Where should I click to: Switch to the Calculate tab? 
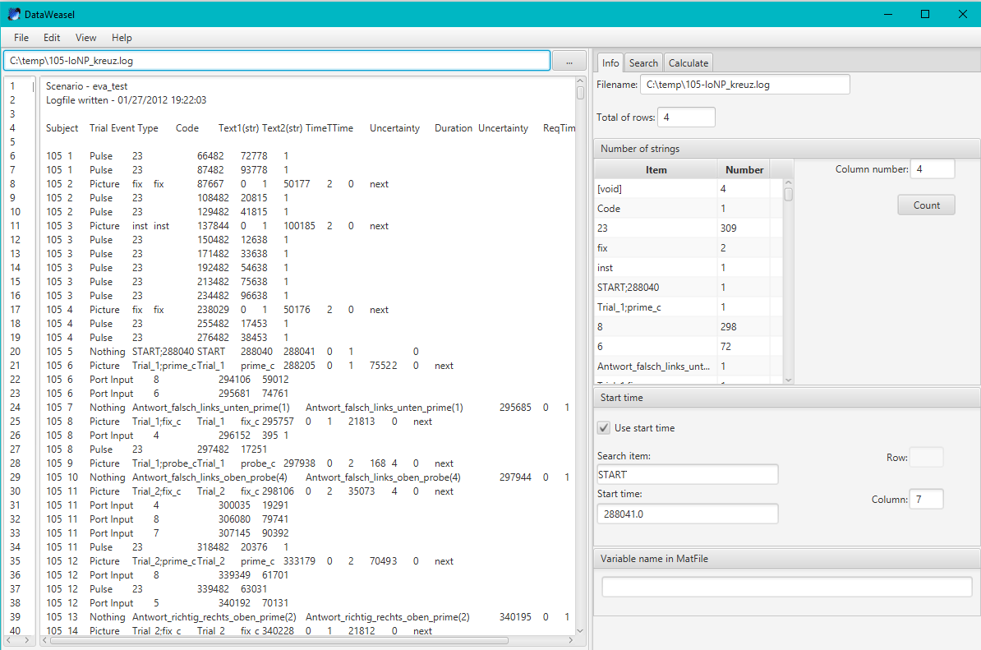click(x=689, y=62)
